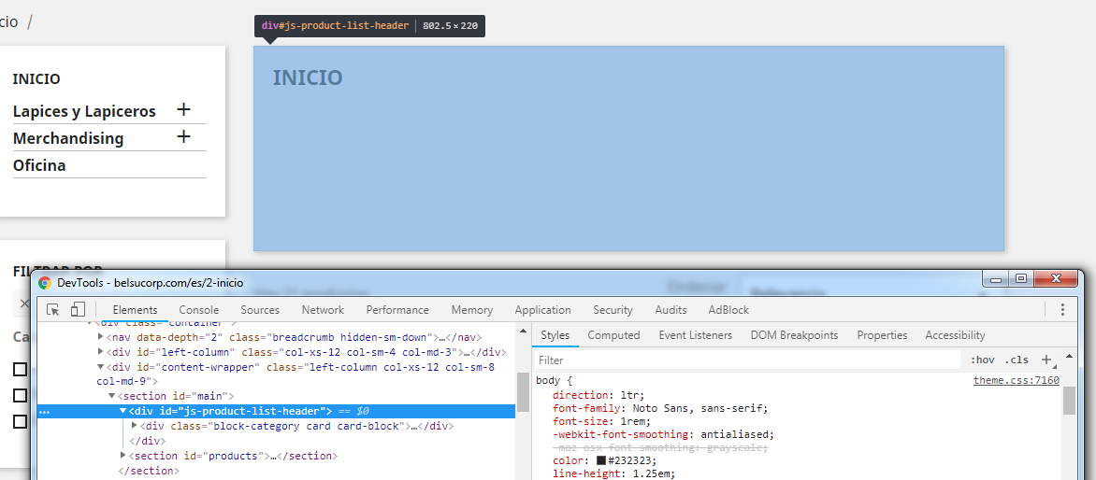The height and width of the screenshot is (480, 1096).
Task: Click the Chrome icon in DevTools title bar
Action: coord(45,283)
